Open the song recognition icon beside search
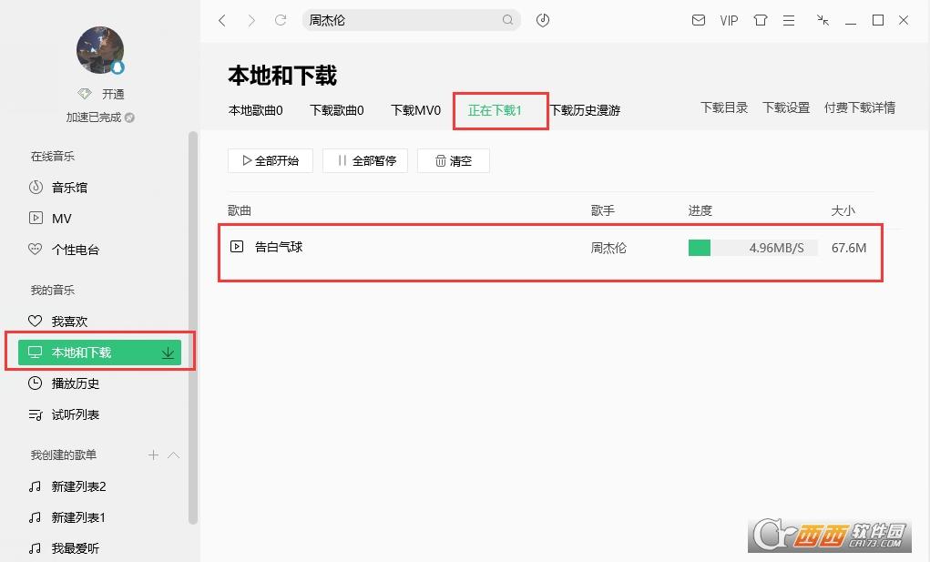 [543, 20]
